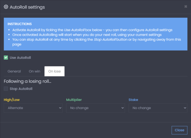The image size is (191, 138).
Task: Open the High/Low Alternate dropdown
Action: [33, 108]
